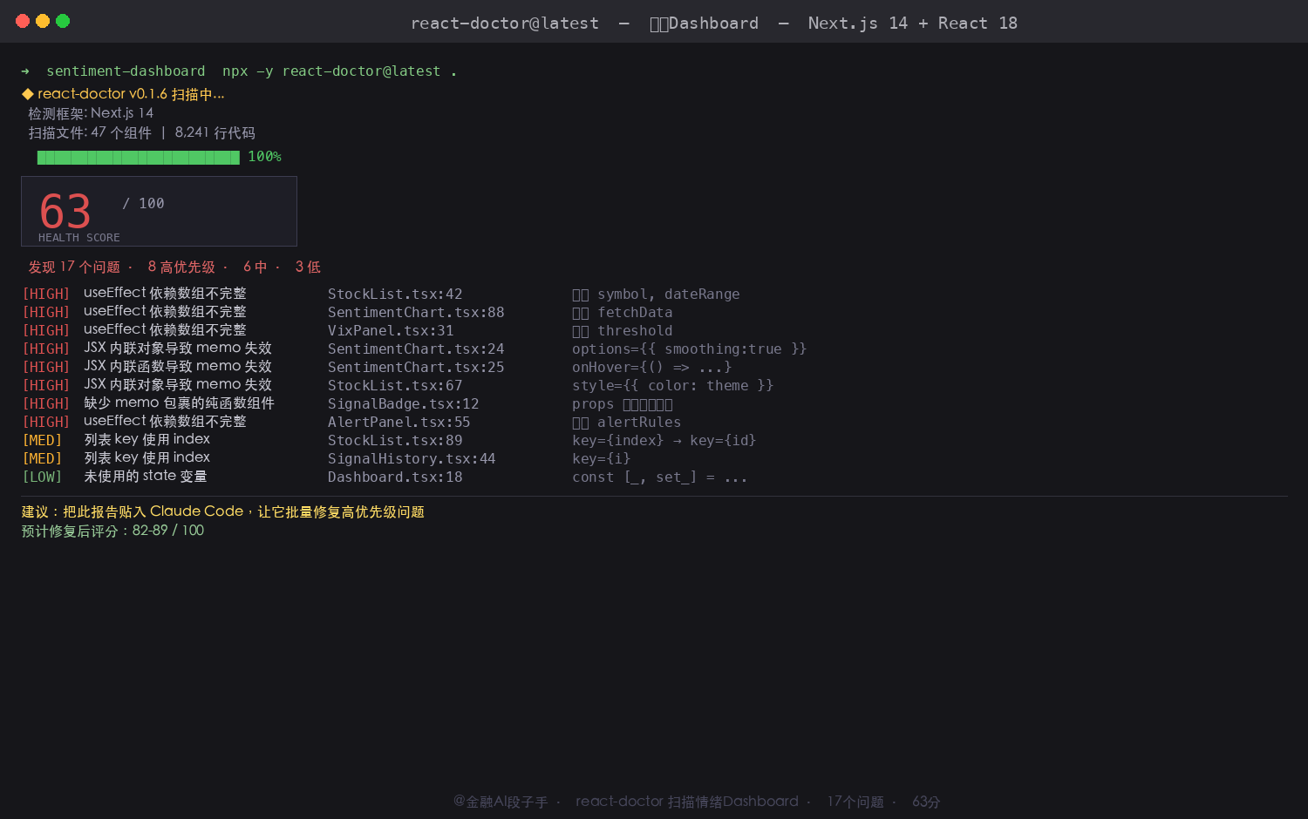Click the estimated score 82-89 / 100 line
The height and width of the screenshot is (819, 1308).
[112, 531]
